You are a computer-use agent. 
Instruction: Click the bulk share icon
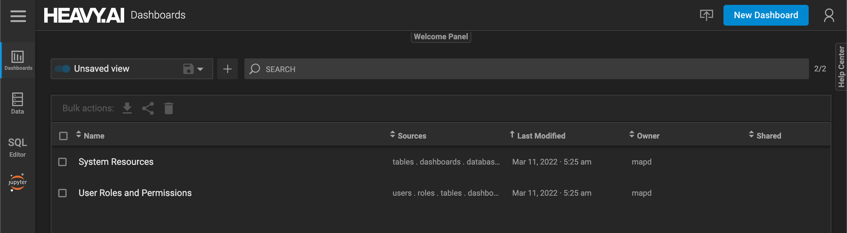point(148,108)
